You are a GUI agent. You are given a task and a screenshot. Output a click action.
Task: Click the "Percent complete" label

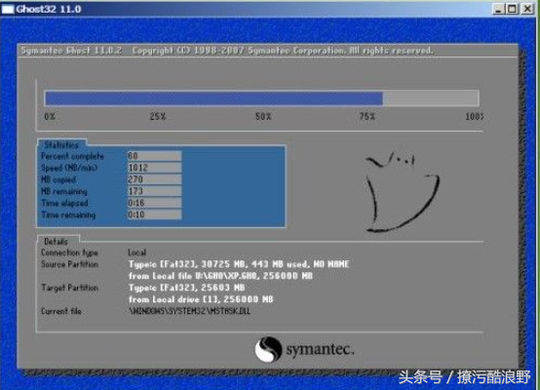point(72,156)
